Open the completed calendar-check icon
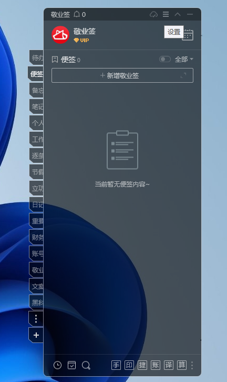Image resolution: width=227 pixels, height=382 pixels. click(x=71, y=365)
